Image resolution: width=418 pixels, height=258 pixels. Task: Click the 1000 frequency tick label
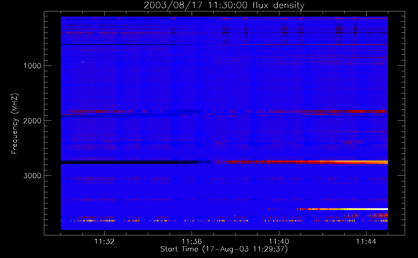(x=33, y=66)
